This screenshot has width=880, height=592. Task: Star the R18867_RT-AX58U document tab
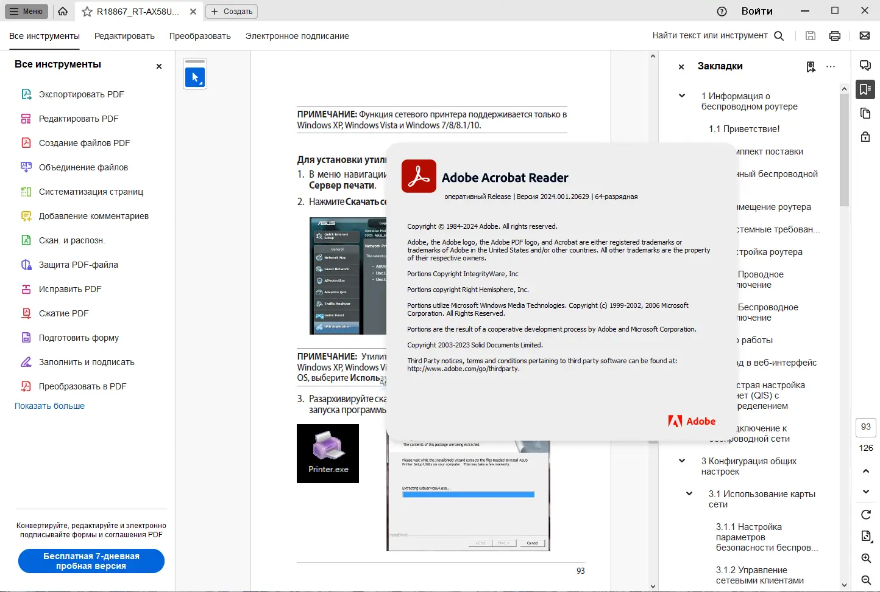pos(87,12)
